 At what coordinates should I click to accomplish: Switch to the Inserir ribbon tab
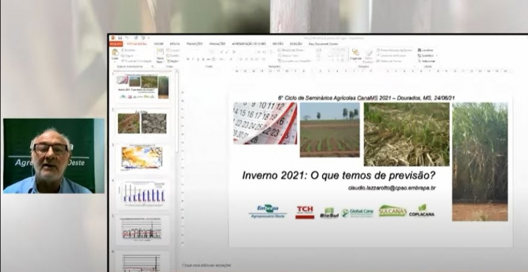pyautogui.click(x=158, y=44)
